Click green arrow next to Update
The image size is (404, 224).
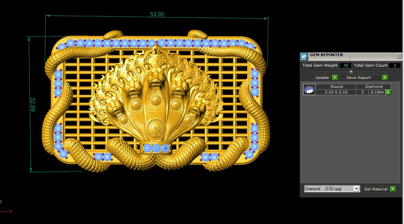335,78
